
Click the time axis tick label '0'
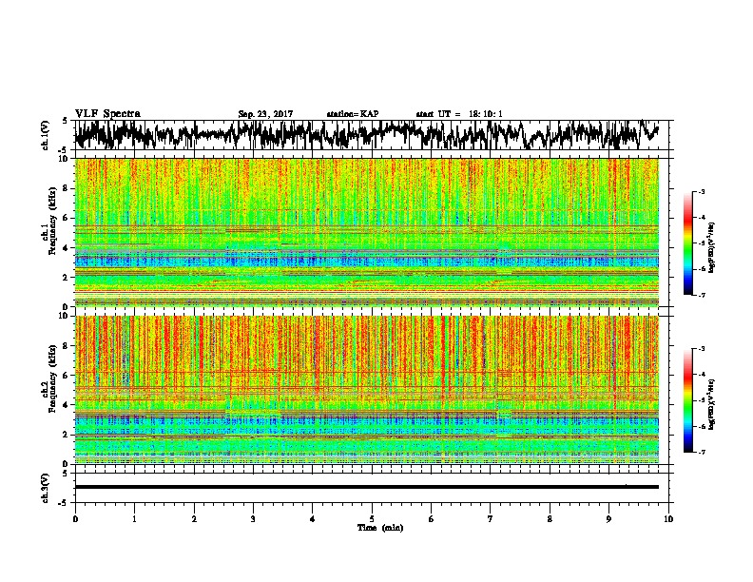click(x=75, y=519)
